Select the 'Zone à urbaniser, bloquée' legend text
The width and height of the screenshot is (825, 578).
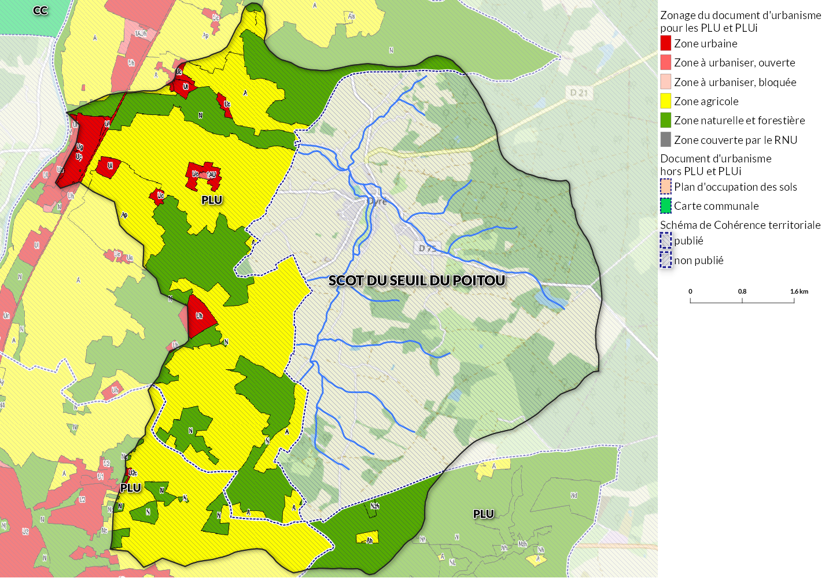pyautogui.click(x=735, y=82)
